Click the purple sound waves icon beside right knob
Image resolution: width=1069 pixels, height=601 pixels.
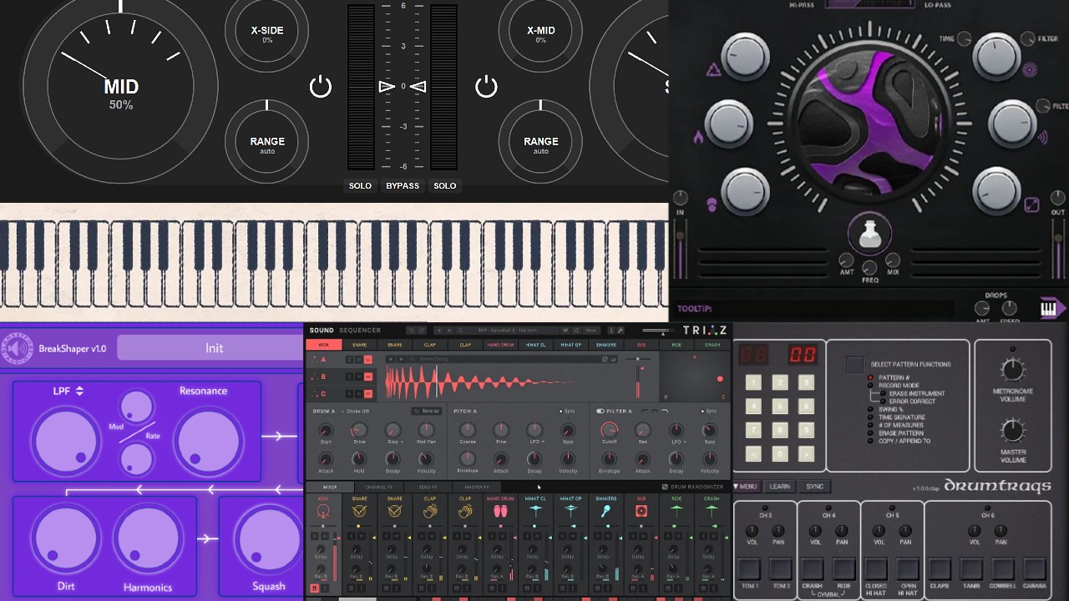(x=1042, y=138)
